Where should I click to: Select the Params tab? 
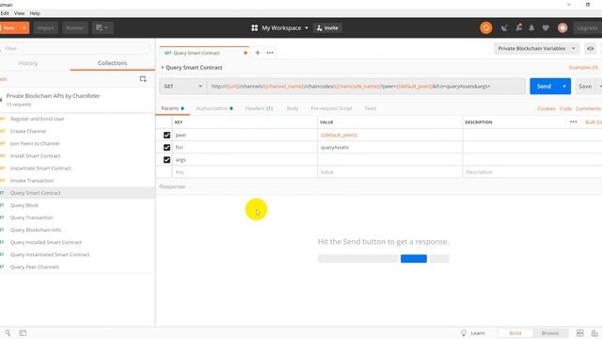pyautogui.click(x=172, y=108)
